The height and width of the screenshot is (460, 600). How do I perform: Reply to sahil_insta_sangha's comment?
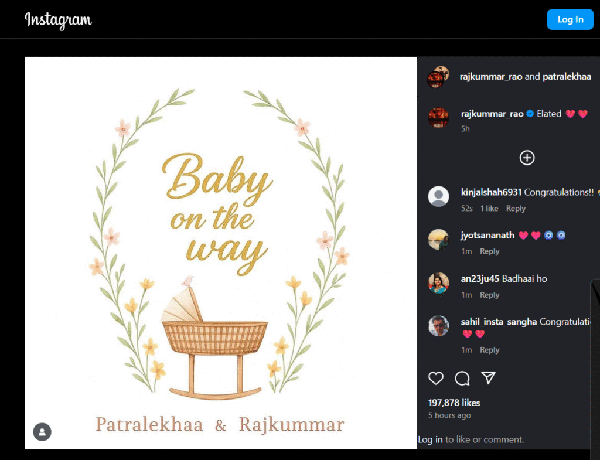490,350
